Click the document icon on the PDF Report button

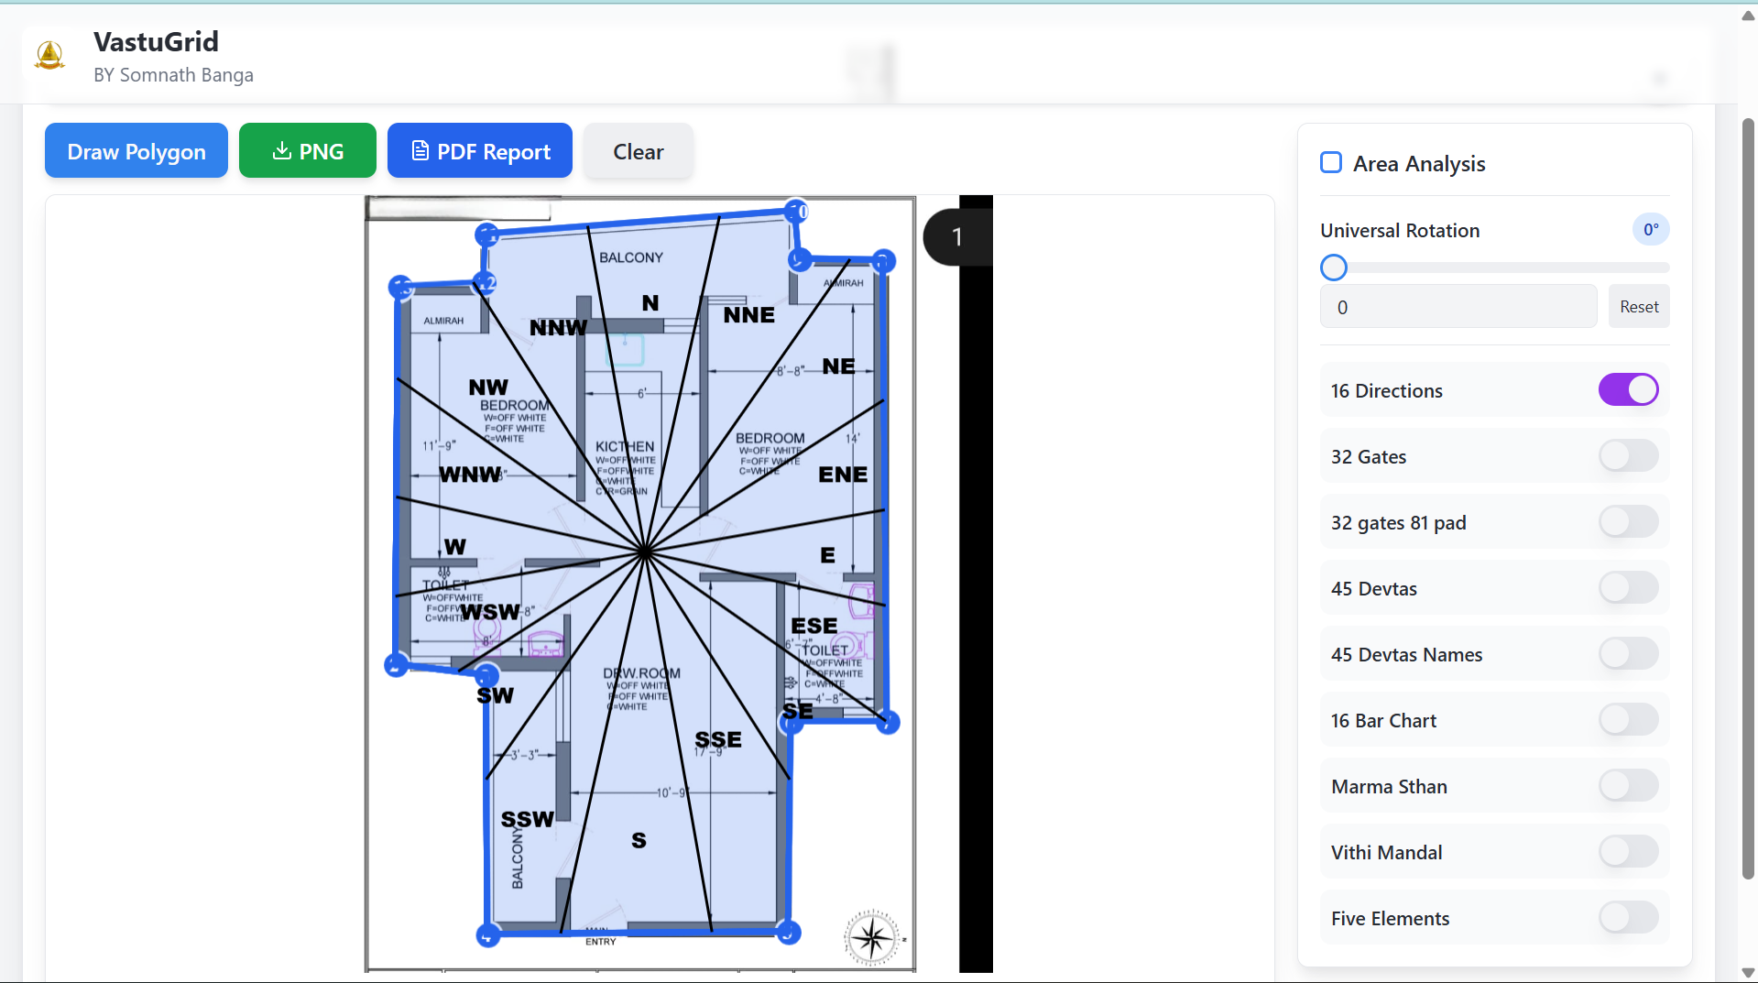pyautogui.click(x=420, y=150)
